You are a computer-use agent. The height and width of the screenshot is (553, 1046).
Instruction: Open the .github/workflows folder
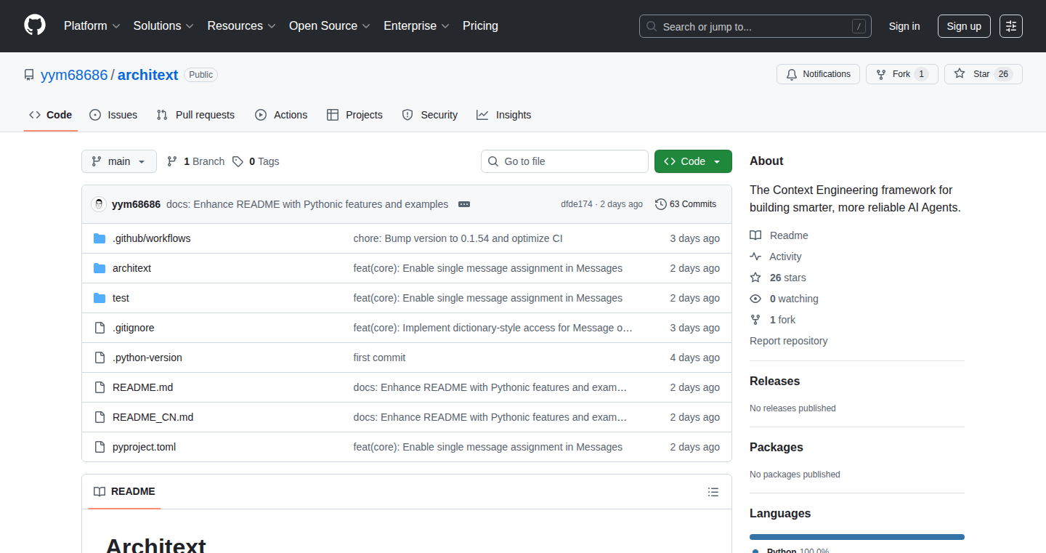(x=151, y=238)
